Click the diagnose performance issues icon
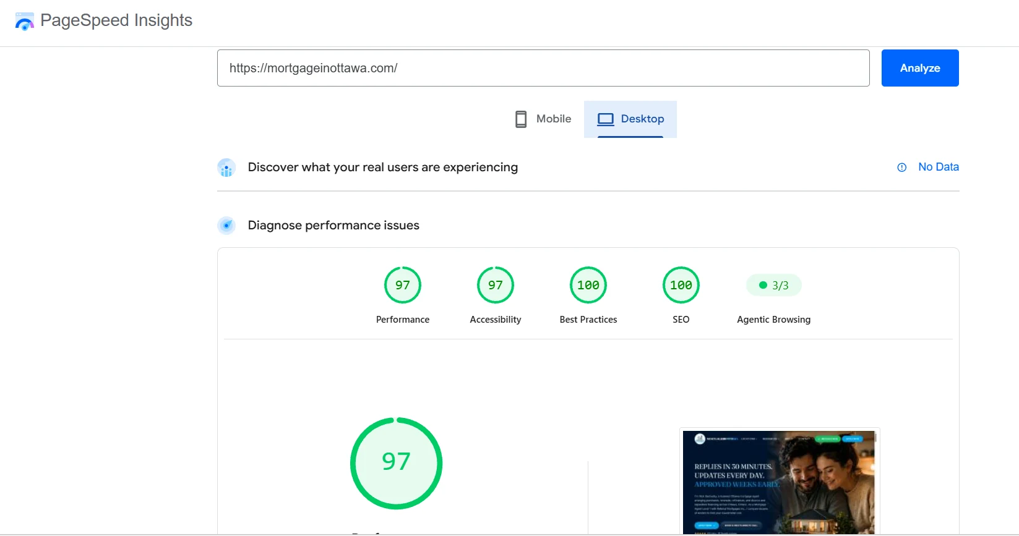This screenshot has height=536, width=1019. pos(226,226)
